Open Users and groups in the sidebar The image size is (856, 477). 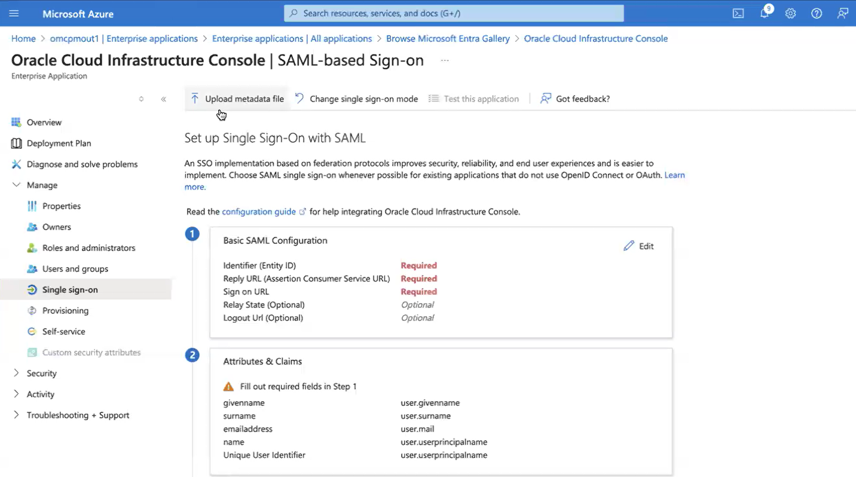coord(75,268)
